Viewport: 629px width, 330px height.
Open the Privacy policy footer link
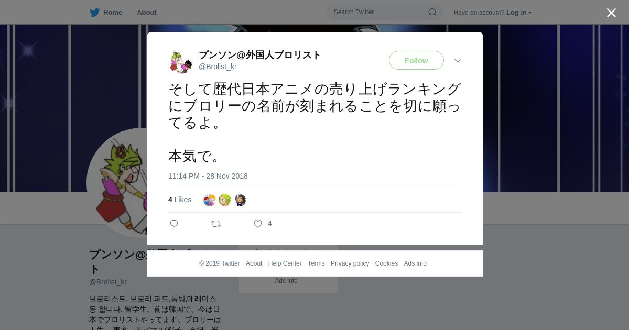pyautogui.click(x=350, y=263)
